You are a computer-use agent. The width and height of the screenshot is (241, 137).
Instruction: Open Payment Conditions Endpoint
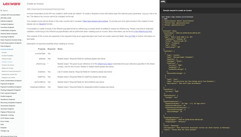point(11,87)
